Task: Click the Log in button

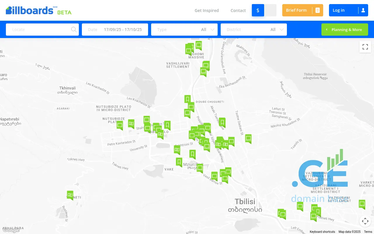Action: [x=348, y=10]
